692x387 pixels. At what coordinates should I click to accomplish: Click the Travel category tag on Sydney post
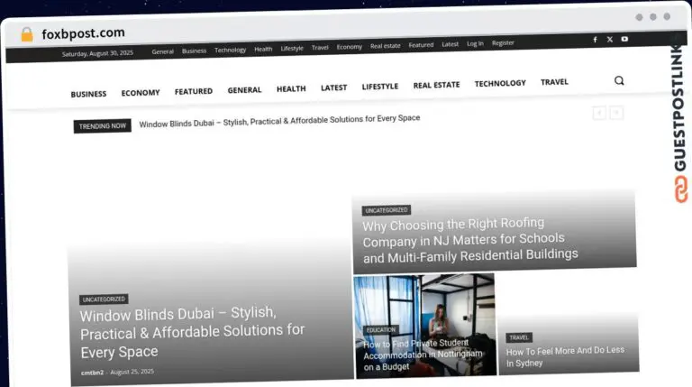[x=519, y=337]
